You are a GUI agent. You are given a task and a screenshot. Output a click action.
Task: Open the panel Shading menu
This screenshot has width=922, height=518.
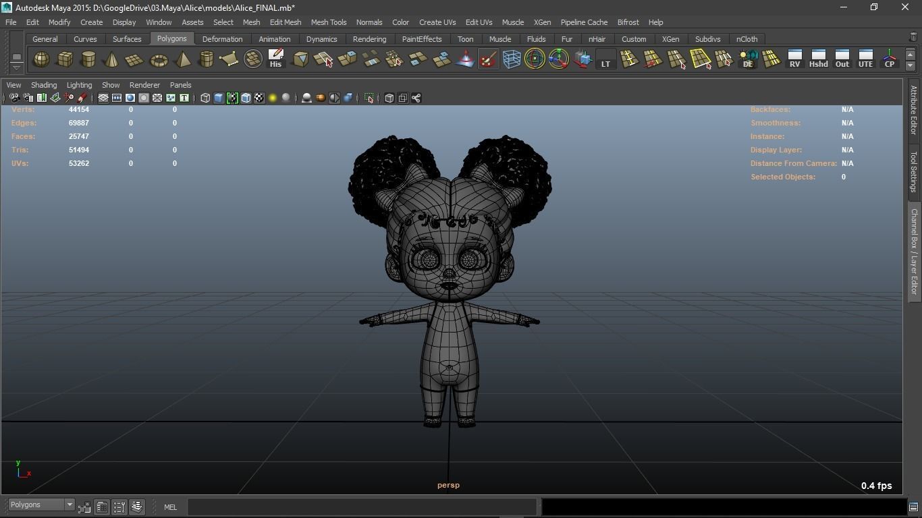coord(44,85)
